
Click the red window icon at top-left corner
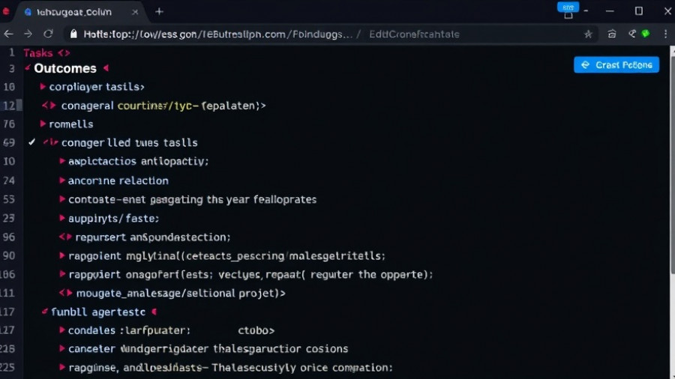click(x=5, y=11)
